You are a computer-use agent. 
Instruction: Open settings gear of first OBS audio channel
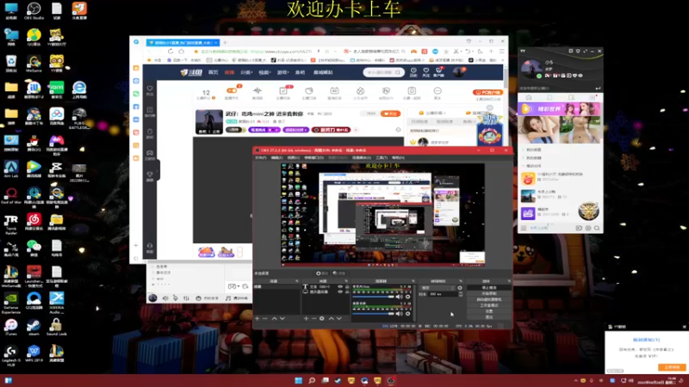(x=408, y=297)
